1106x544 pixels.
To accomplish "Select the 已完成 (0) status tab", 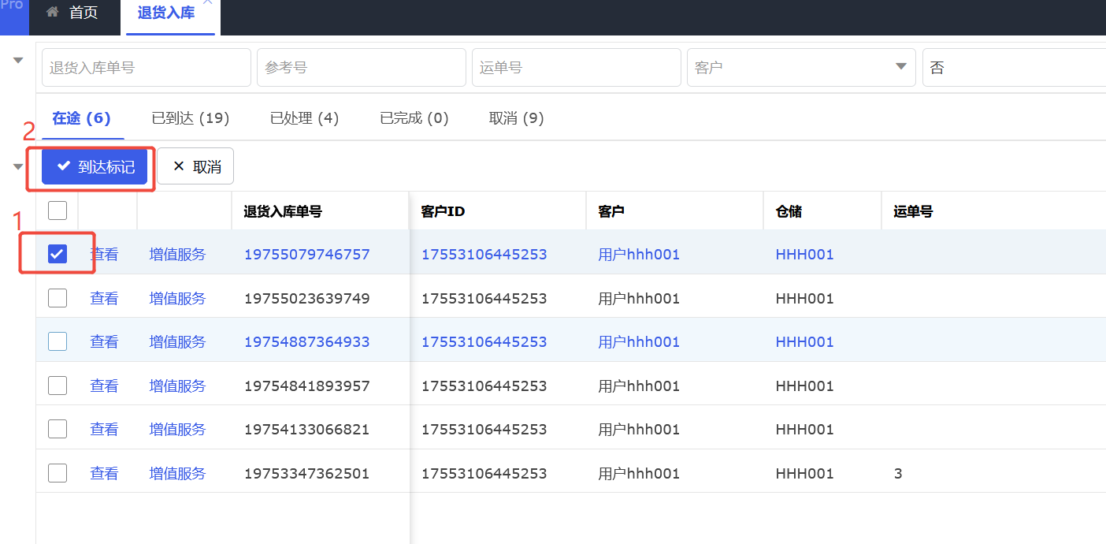I will (x=414, y=118).
